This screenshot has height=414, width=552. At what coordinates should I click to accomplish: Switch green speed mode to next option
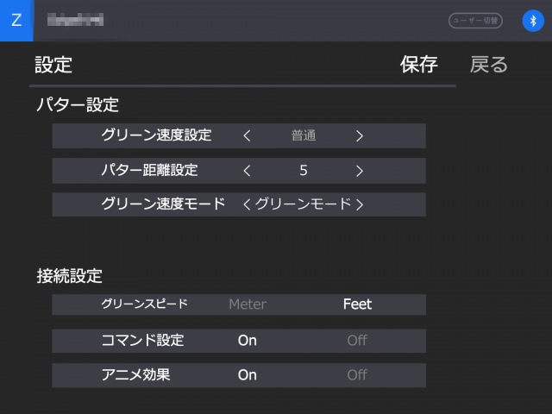(359, 204)
